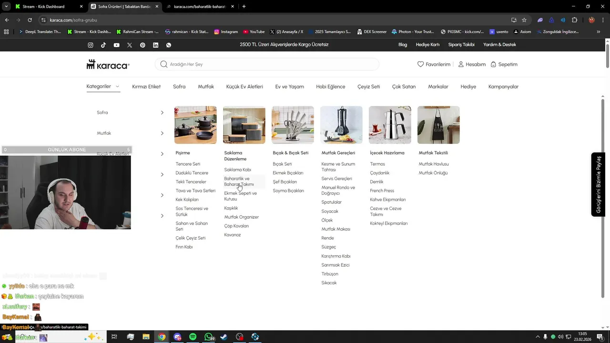Click the search magnifier icon
The width and height of the screenshot is (610, 343).
coord(164,64)
